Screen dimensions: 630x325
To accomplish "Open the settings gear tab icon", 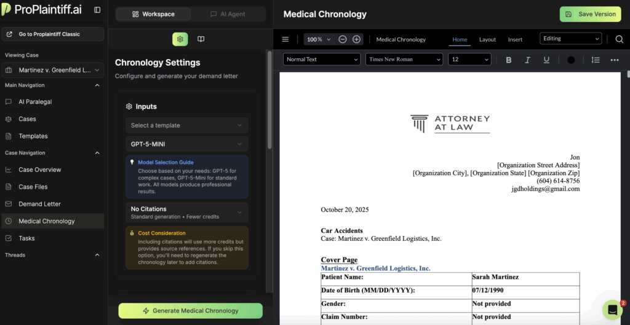I will tap(180, 39).
